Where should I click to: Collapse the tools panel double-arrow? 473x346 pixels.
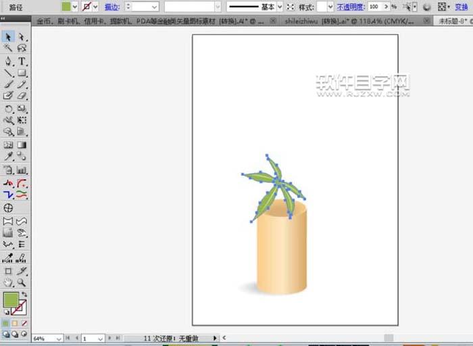tap(3, 19)
